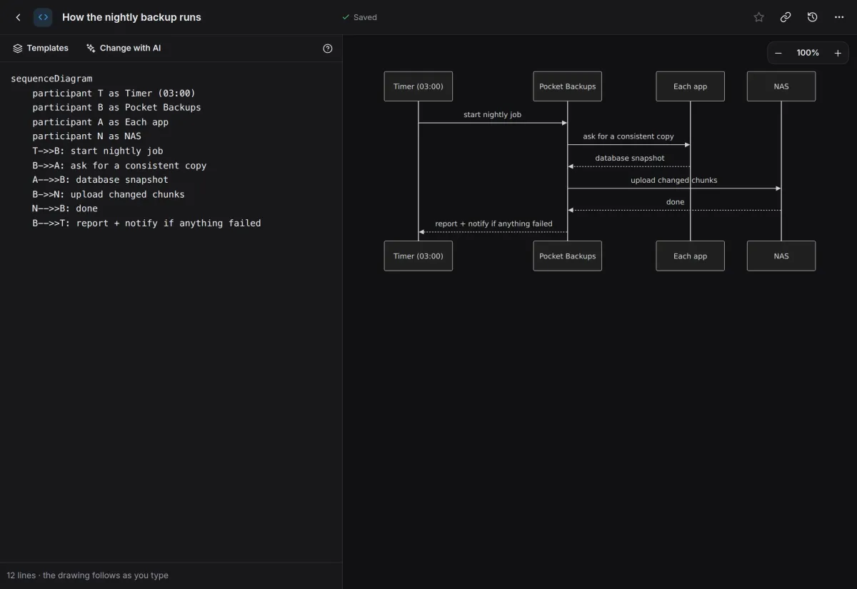This screenshot has width=857, height=589.
Task: Click the blue code diagram icon
Action: tap(43, 17)
